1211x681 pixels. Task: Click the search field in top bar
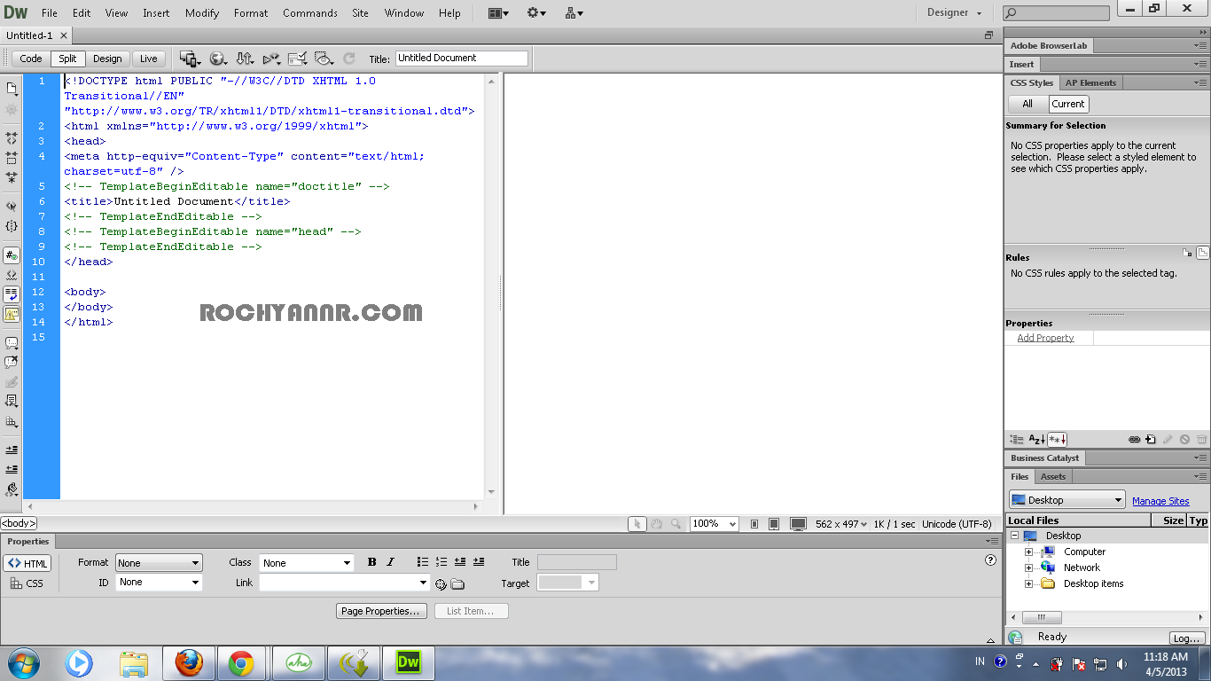coord(1056,13)
